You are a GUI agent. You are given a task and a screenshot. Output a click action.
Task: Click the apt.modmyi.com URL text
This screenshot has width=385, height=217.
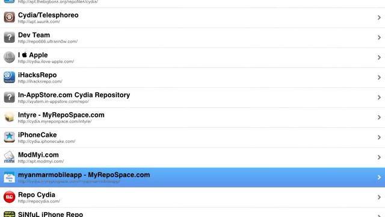(41, 162)
